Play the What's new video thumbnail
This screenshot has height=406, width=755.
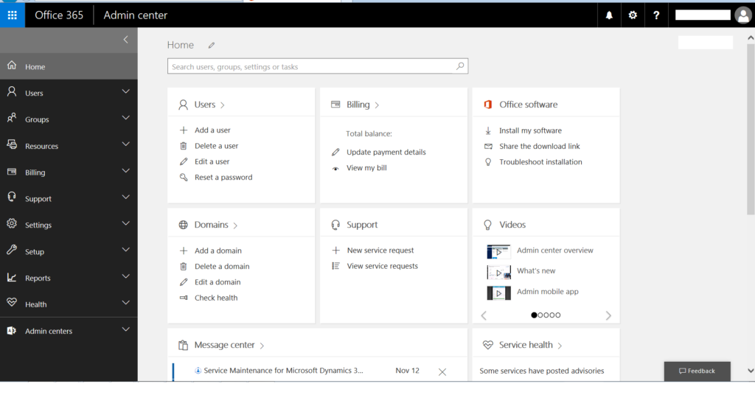498,273
